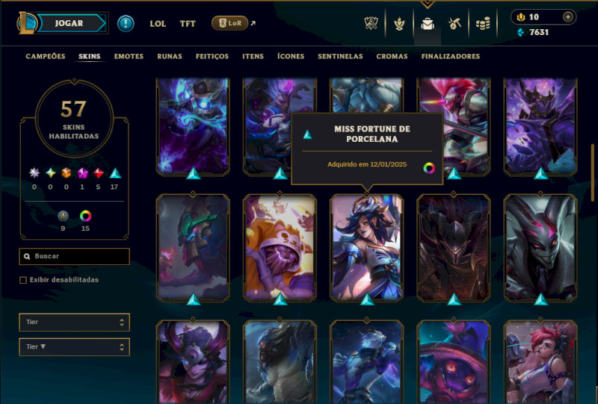Screen dimensions: 598x404
Task: Open the Clash trophy icon
Action: pos(371,24)
